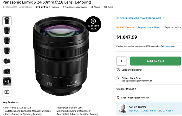Start a Video Chat with an expert

[x=135, y=111]
